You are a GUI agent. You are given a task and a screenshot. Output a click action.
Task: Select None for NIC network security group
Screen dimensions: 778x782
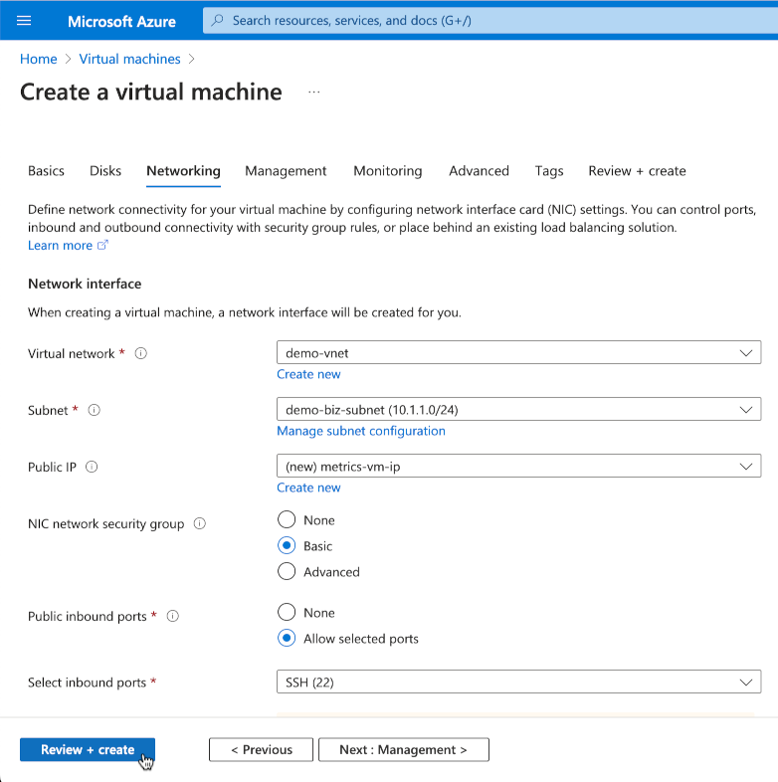pyautogui.click(x=287, y=519)
